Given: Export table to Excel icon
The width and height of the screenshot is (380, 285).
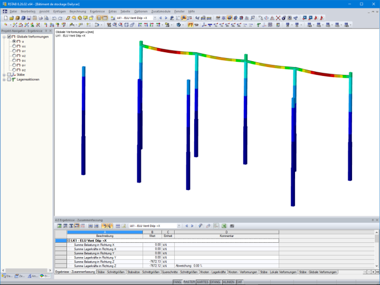Looking at the screenshot, I should pos(224,226).
